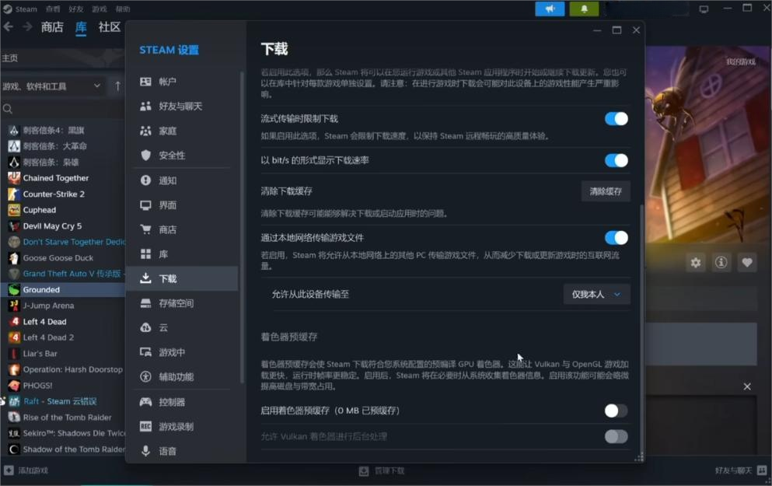The image size is (772, 486).
Task: Click the favorite heart icon
Action: coord(747,263)
